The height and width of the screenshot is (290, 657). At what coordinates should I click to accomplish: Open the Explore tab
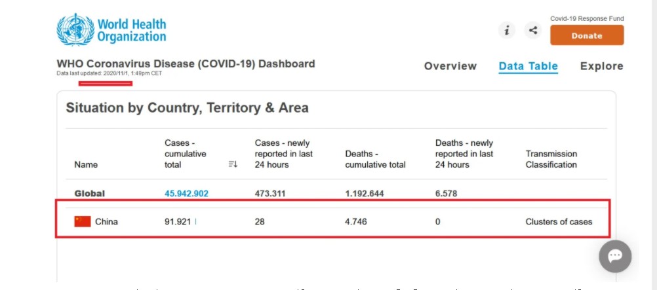pyautogui.click(x=602, y=66)
